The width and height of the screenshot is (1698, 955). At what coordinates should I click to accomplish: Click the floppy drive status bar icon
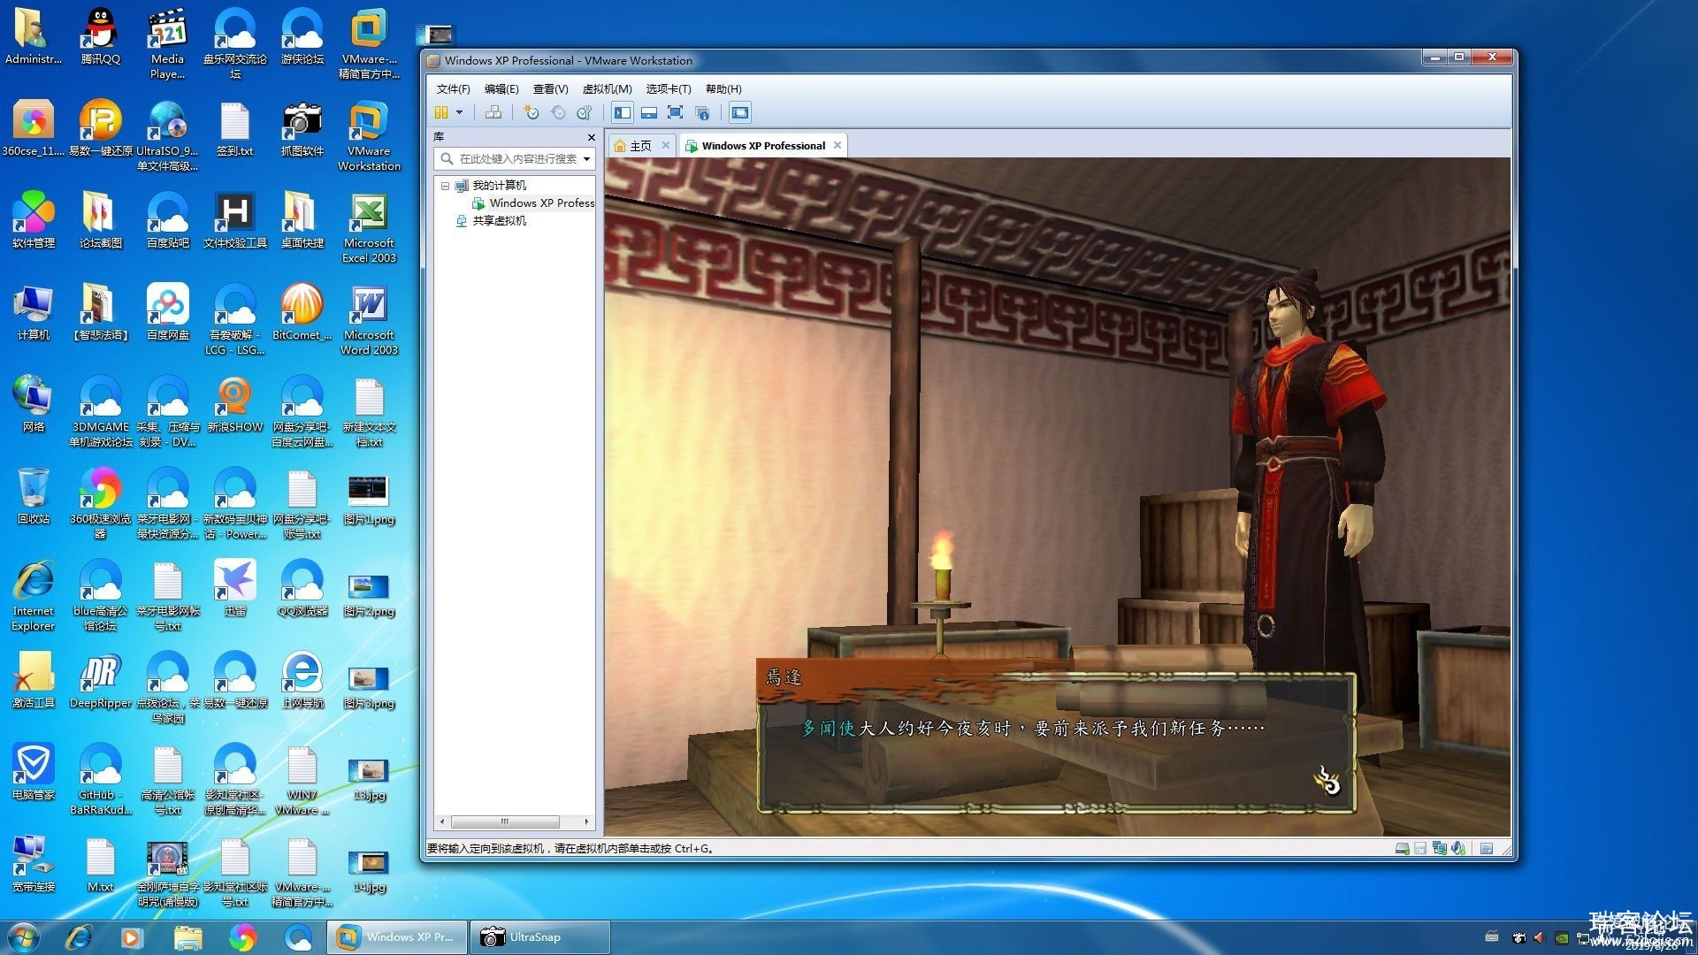1420,849
